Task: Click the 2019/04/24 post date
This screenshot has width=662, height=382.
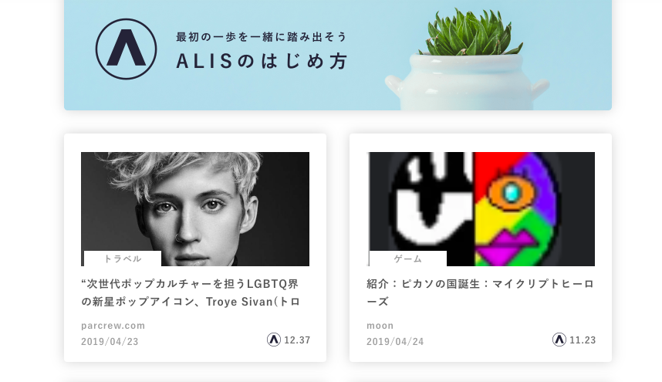Action: point(395,341)
